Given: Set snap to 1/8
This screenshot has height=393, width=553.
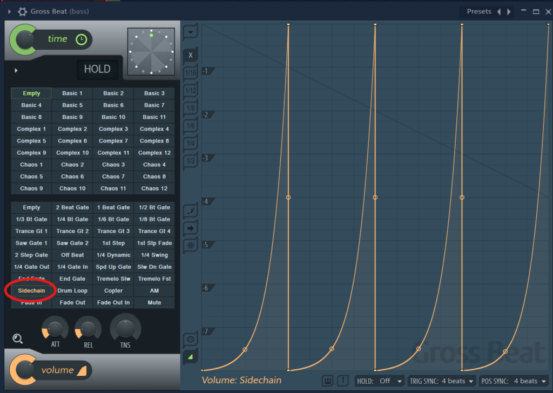Looking at the screenshot, I should click(x=191, y=108).
